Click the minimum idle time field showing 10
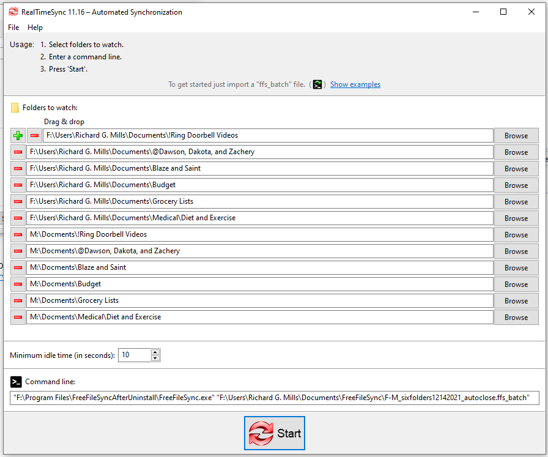 [135, 355]
